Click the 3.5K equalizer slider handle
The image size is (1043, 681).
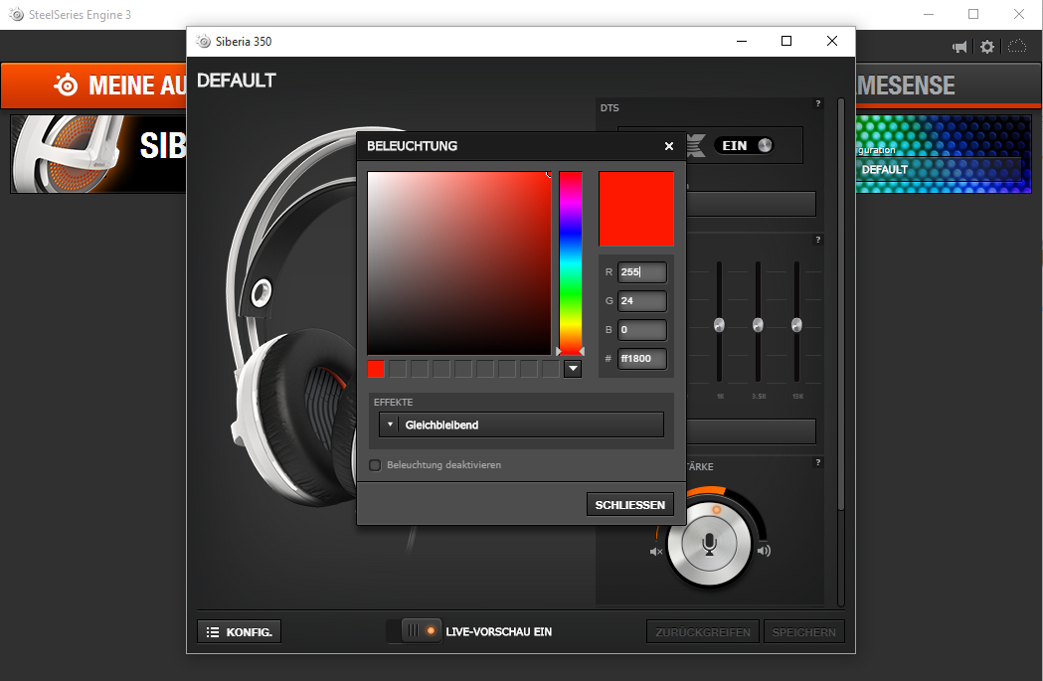click(x=758, y=325)
